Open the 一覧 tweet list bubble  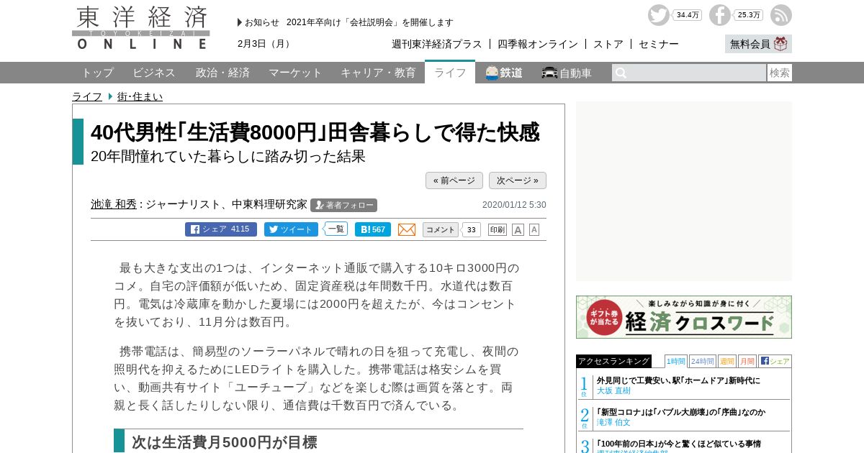(336, 229)
